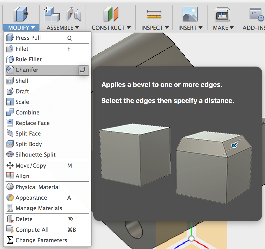Image resolution: width=265 pixels, height=249 pixels.
Task: Select Chamfer from the Modify menu
Action: [x=26, y=70]
